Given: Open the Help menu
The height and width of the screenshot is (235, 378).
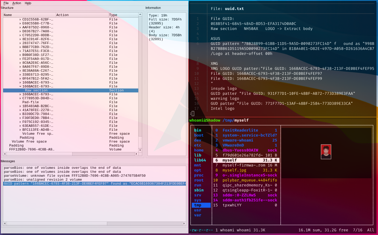Looking at the screenshot, I should (28, 3).
